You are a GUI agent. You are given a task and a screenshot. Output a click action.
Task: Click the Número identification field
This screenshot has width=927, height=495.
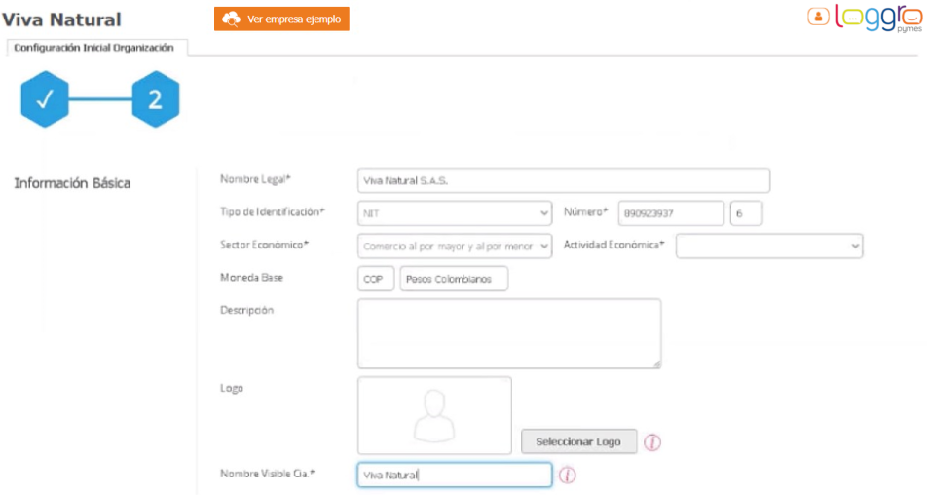(x=670, y=213)
